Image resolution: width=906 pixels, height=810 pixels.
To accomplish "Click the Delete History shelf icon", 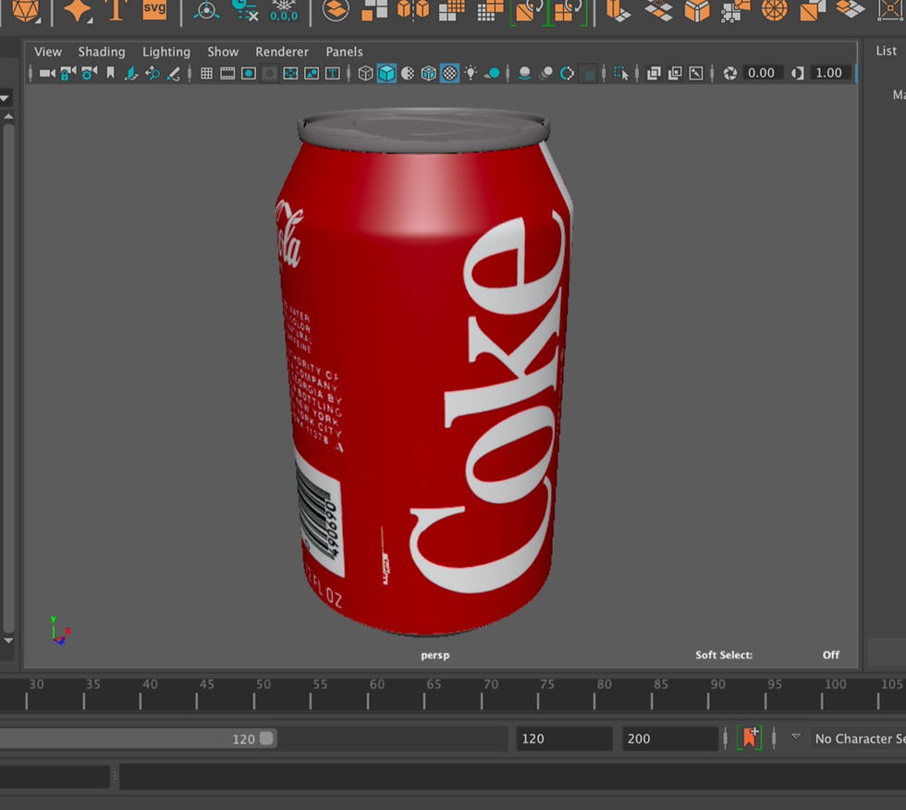I will coord(245,10).
